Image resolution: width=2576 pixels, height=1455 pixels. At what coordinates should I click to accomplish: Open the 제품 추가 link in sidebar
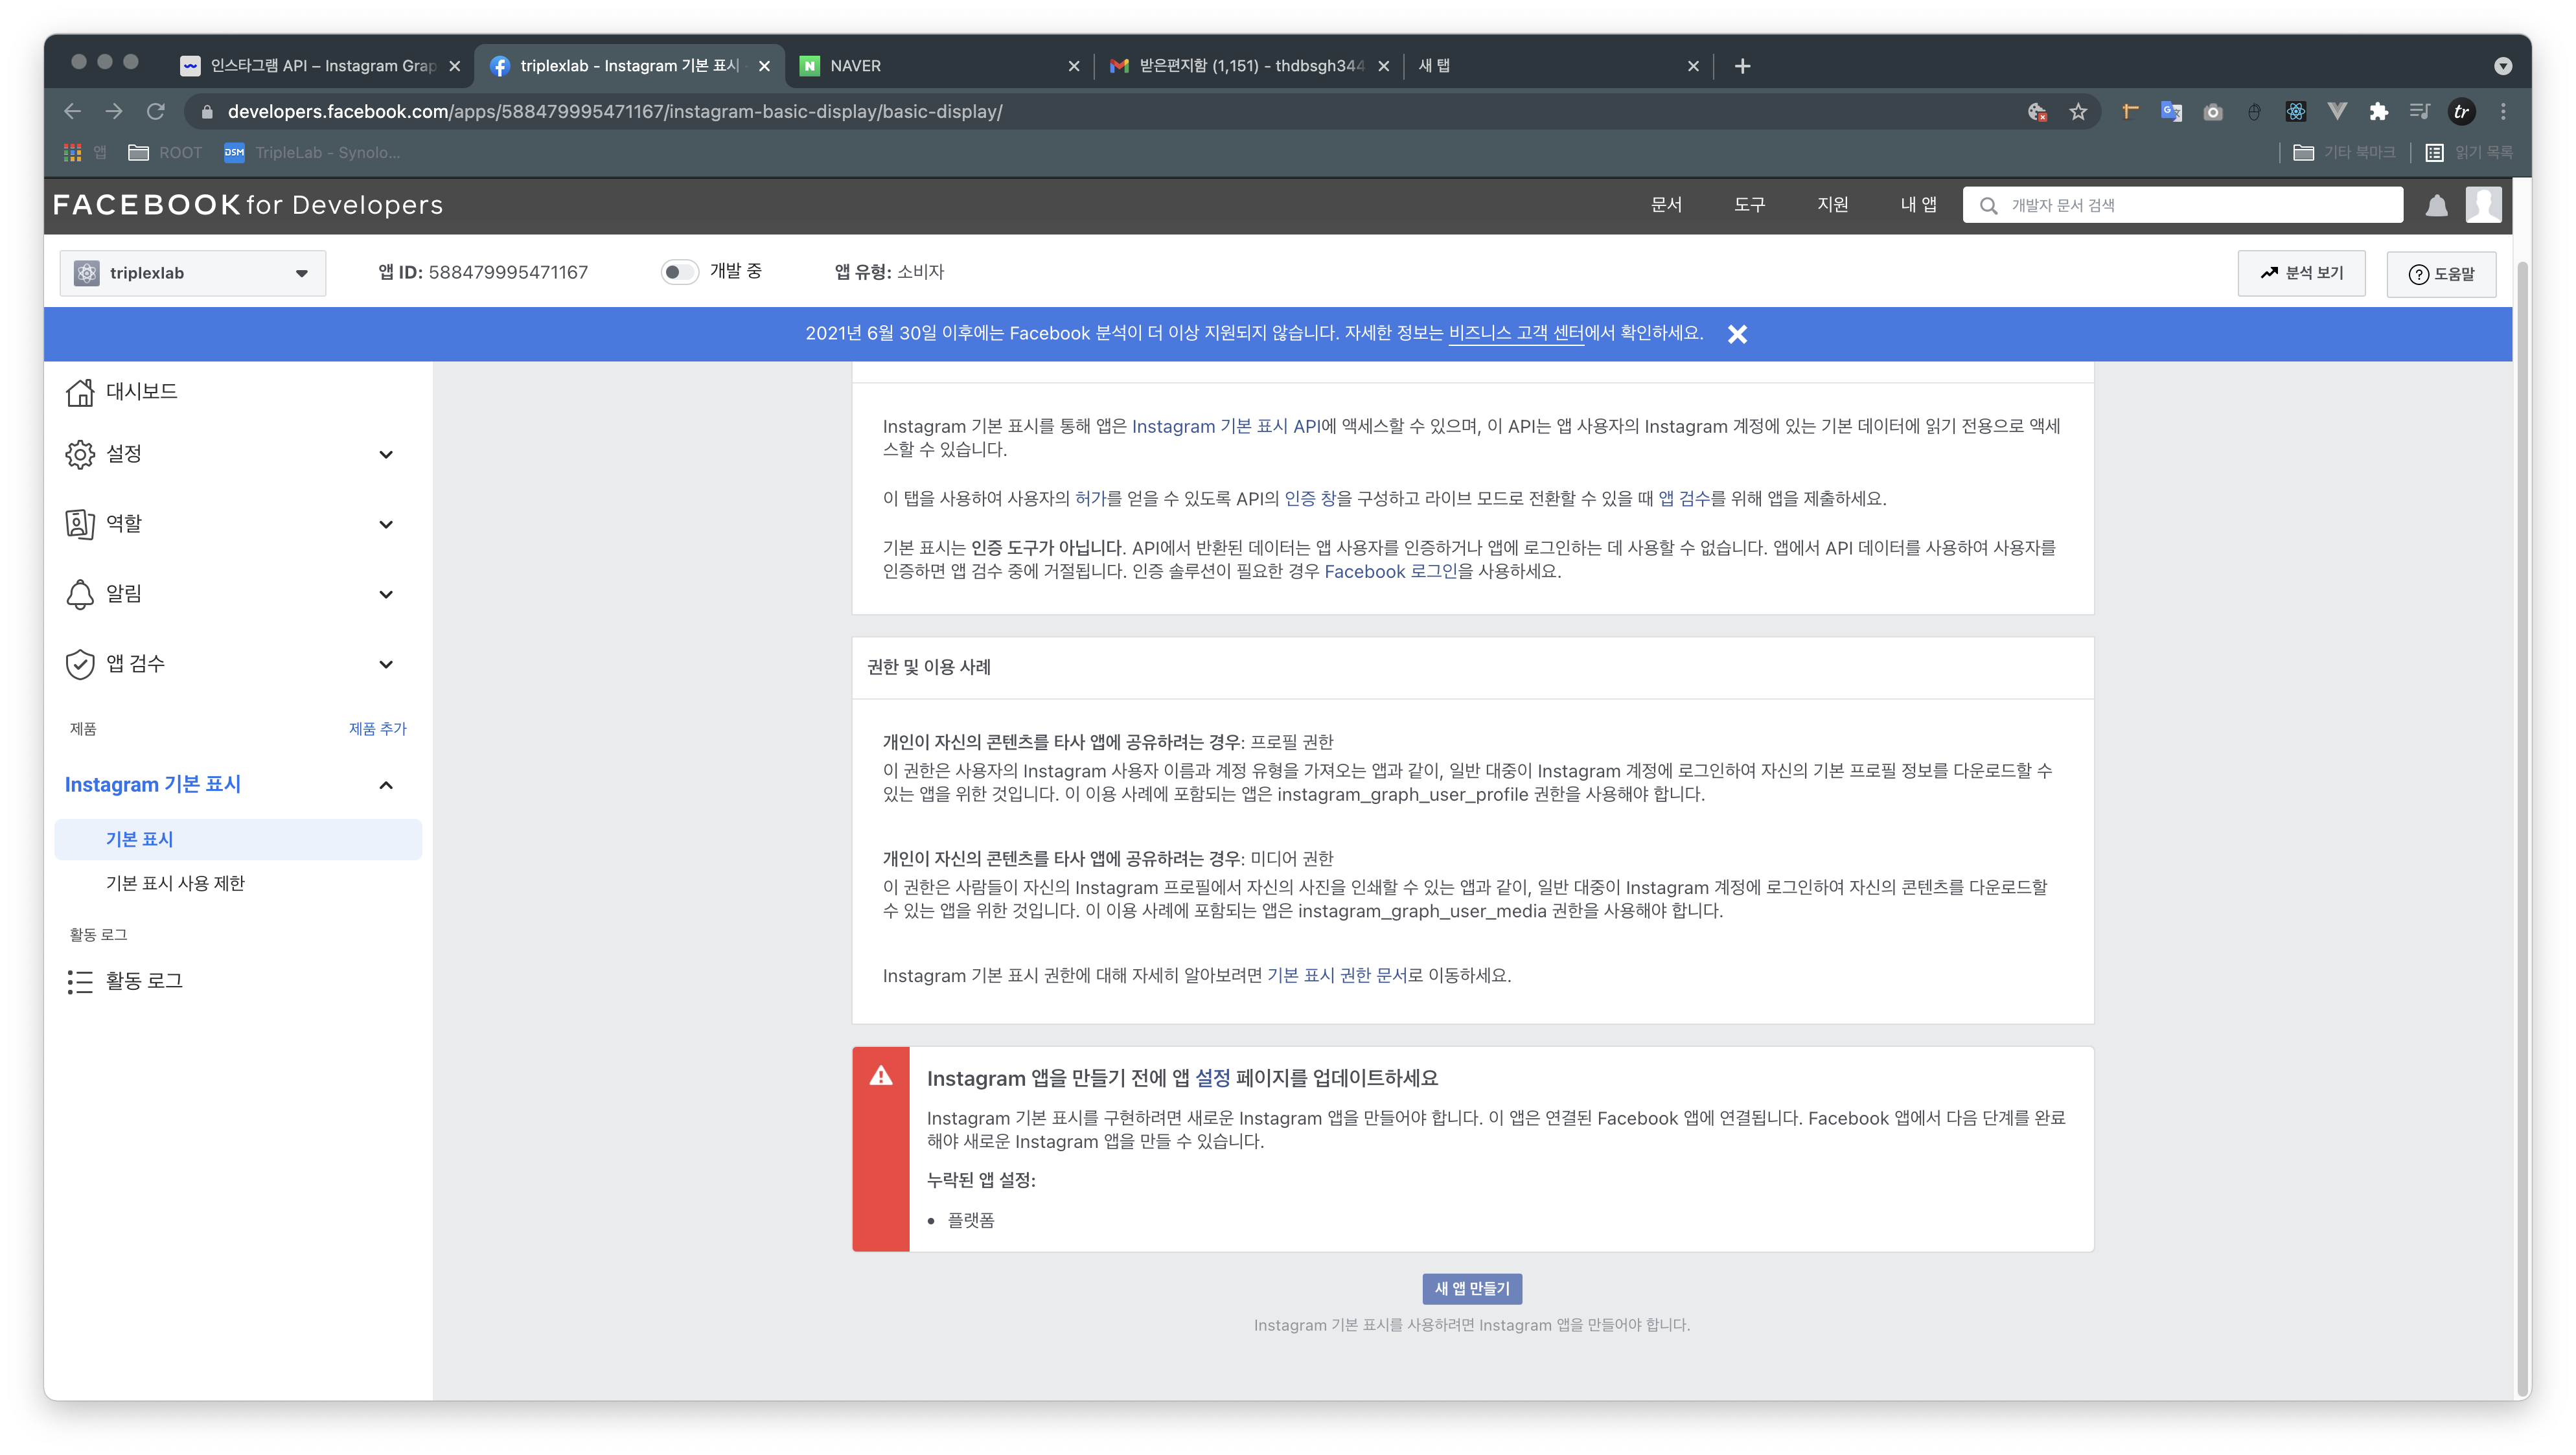tap(377, 728)
